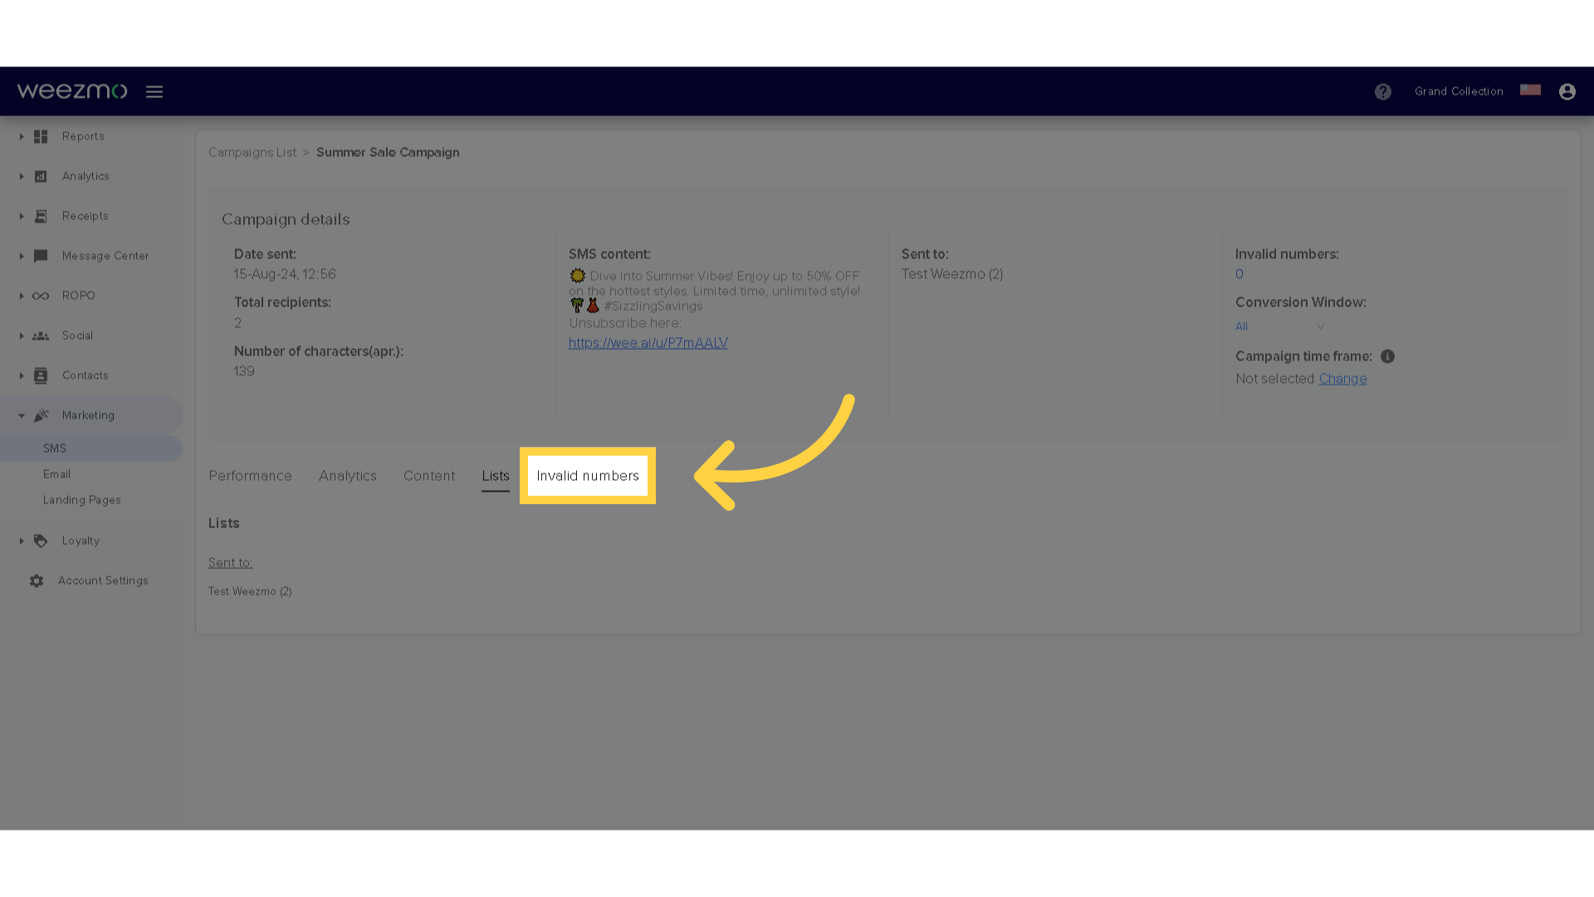Image resolution: width=1594 pixels, height=897 pixels.
Task: Click the Contacts book icon
Action: coord(41,375)
